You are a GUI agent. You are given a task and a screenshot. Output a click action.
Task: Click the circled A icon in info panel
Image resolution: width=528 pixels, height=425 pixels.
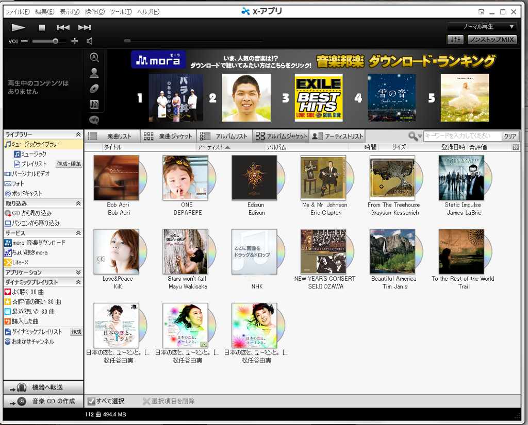pyautogui.click(x=94, y=58)
